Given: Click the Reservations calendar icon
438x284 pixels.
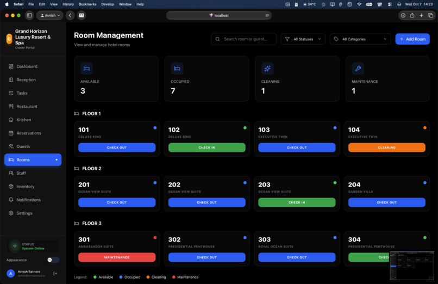Looking at the screenshot, I should 11,133.
